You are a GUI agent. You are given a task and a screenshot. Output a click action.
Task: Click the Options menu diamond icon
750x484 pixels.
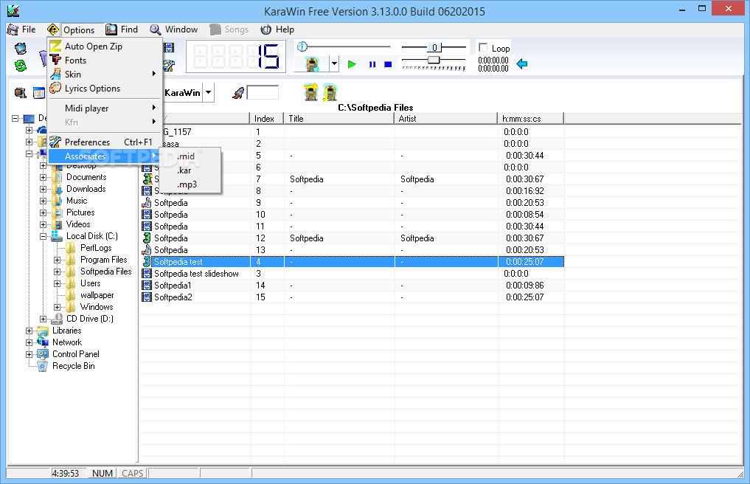(x=53, y=30)
